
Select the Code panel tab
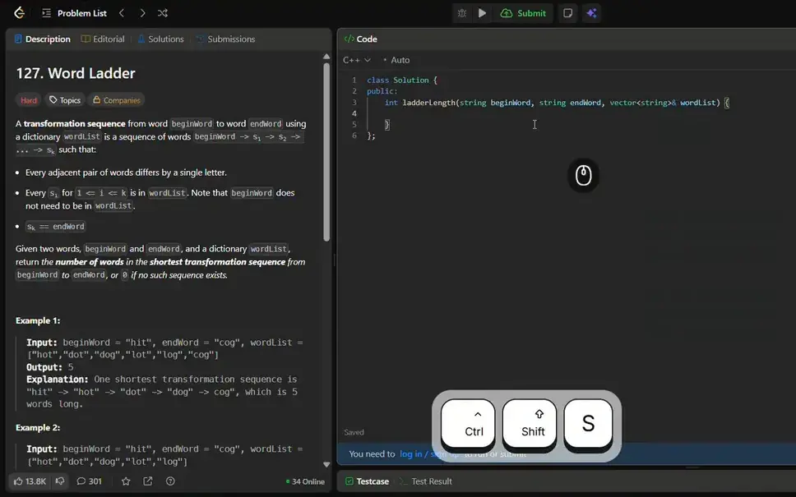point(360,39)
